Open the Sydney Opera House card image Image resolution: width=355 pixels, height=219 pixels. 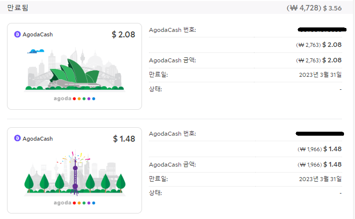tap(74, 70)
